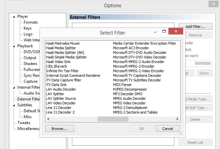Select MIDI Parser filter
This screenshot has height=149, width=220.
click(x=122, y=85)
